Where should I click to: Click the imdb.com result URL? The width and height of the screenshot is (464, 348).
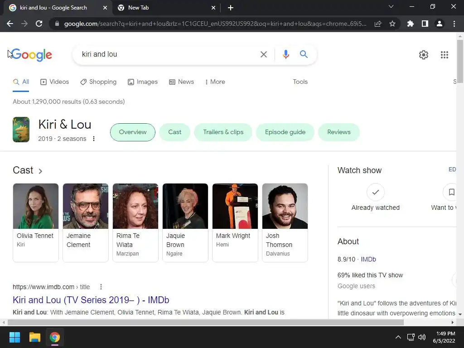tap(51, 287)
